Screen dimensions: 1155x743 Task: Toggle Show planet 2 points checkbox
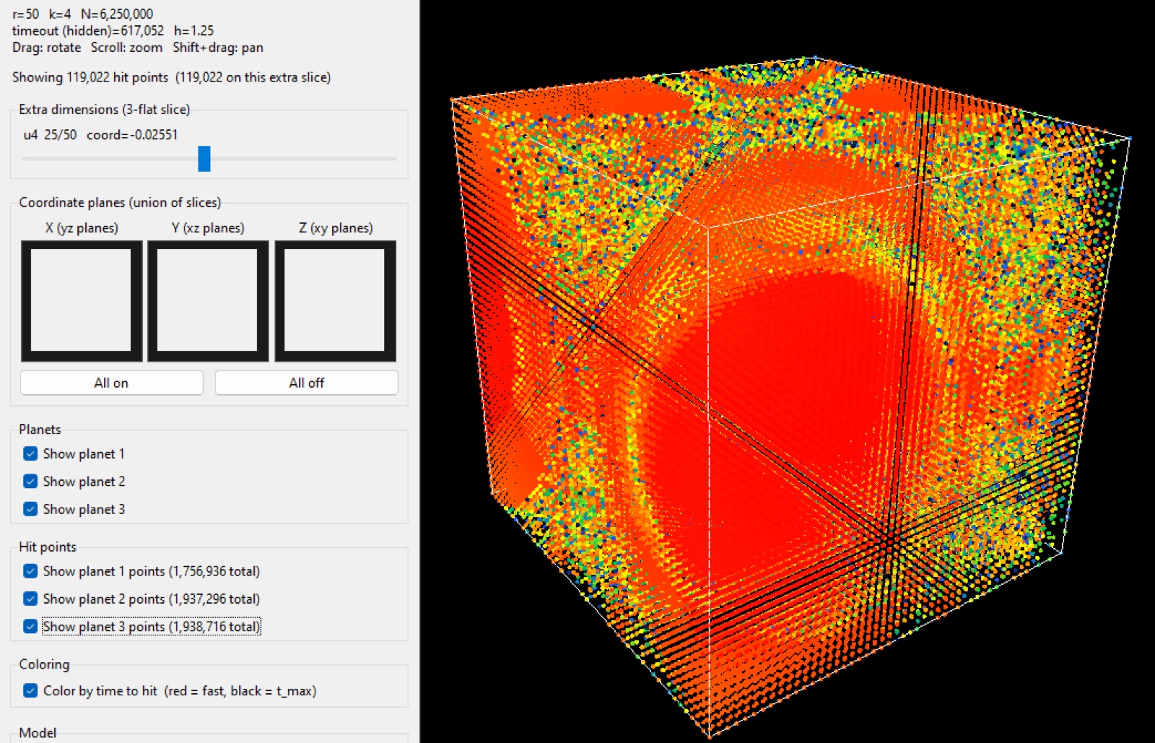tap(30, 599)
